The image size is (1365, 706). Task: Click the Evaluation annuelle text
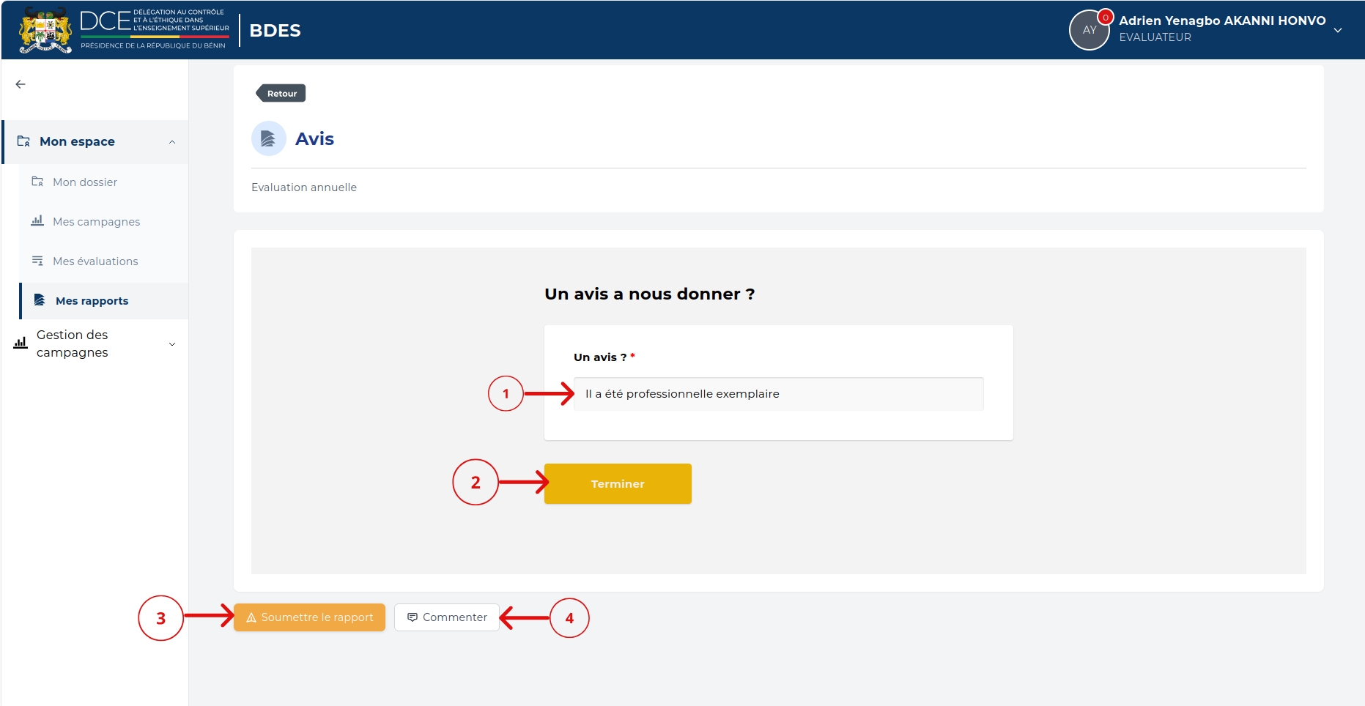point(304,187)
